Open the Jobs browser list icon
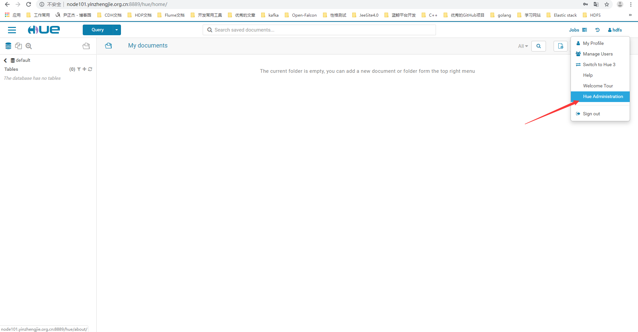Screen dimensions: 638x332 [584, 30]
